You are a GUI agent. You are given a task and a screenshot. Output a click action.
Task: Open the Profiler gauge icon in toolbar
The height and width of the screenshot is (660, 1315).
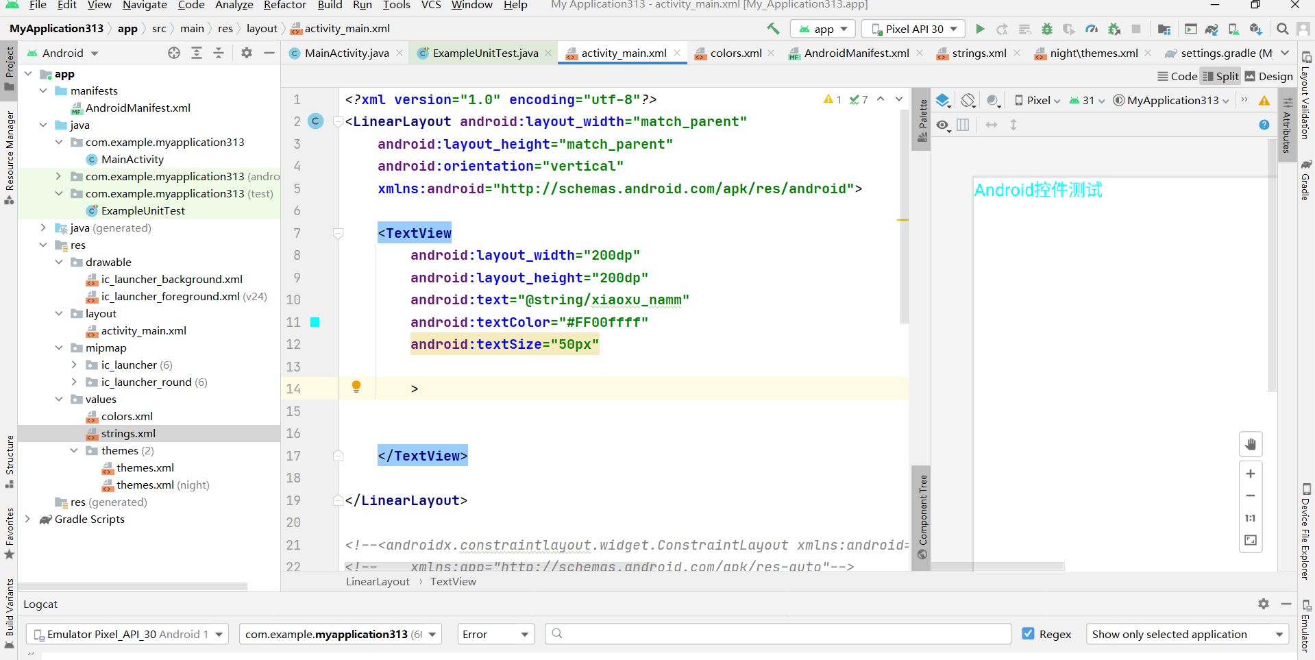1092,29
